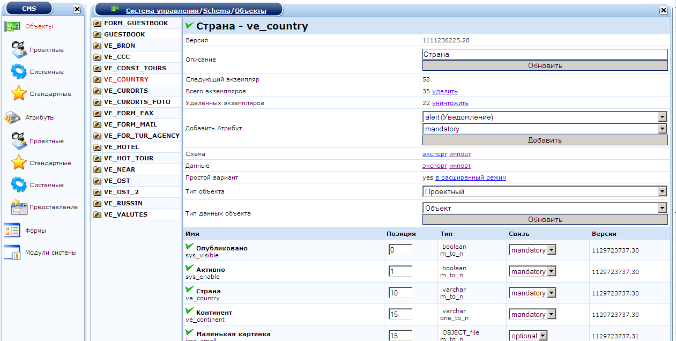Click the Системные gear icon under Объекты
Screen dimensions: 676x341
[x=19, y=71]
